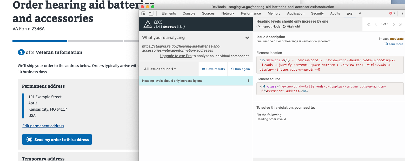Switch to the Elements tab
The width and height of the screenshot is (405, 161).
(169, 13)
